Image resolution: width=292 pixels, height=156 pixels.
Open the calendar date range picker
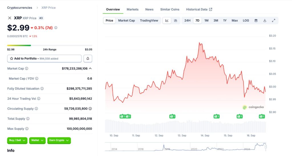point(256,21)
